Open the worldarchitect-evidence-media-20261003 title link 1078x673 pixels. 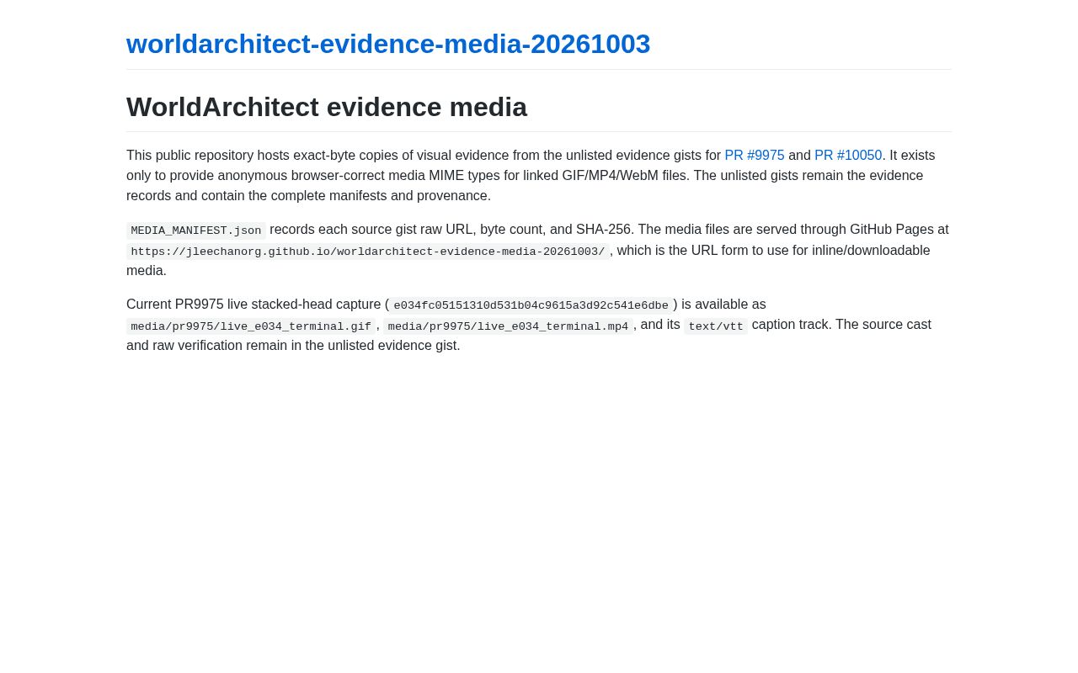[x=388, y=44]
